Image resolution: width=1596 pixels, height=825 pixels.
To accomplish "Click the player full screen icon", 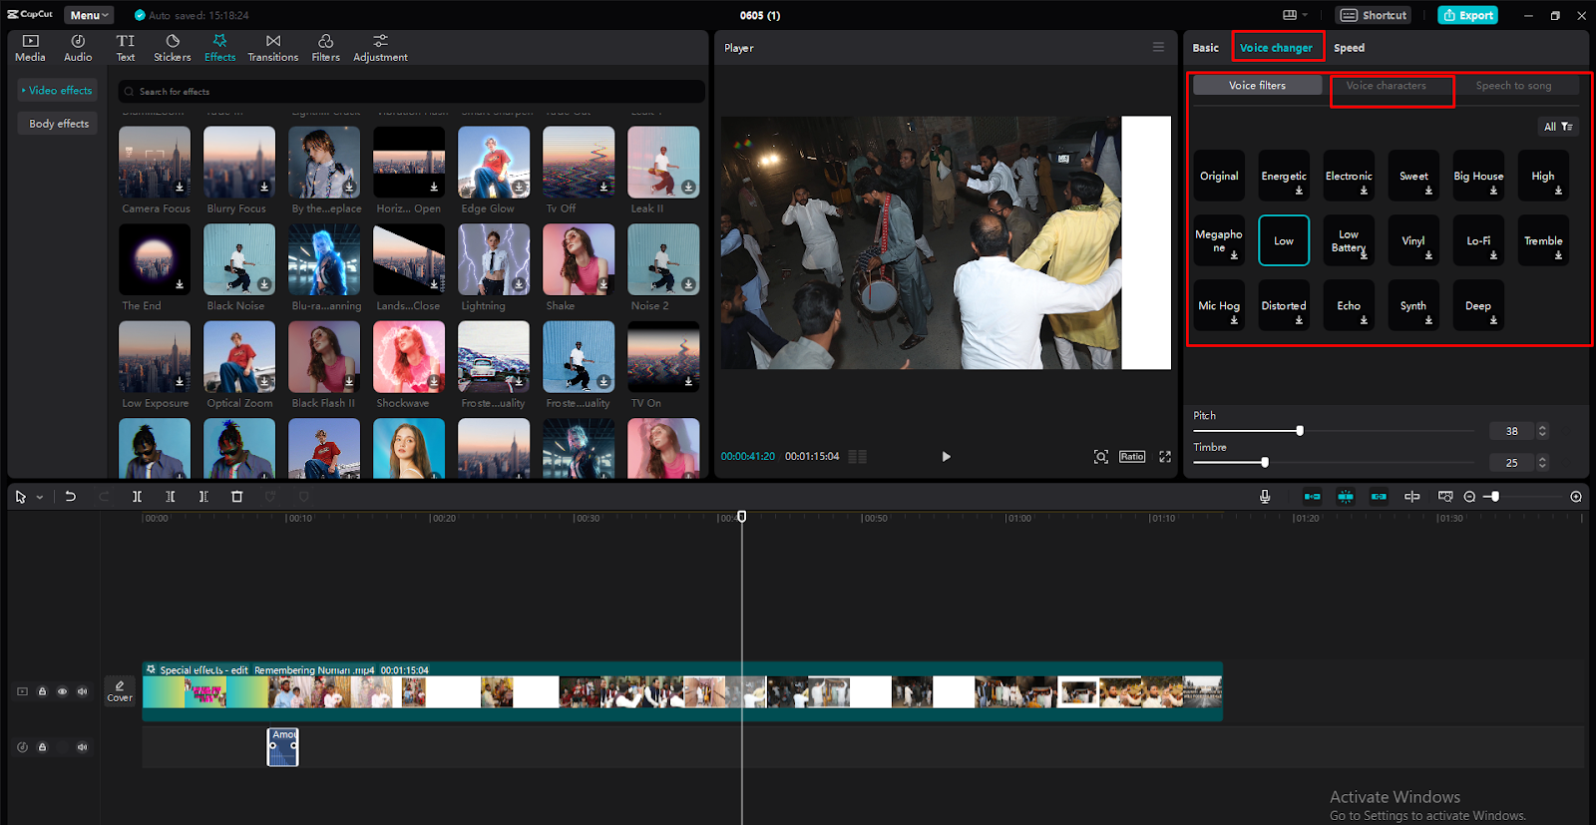I will pyautogui.click(x=1165, y=456).
